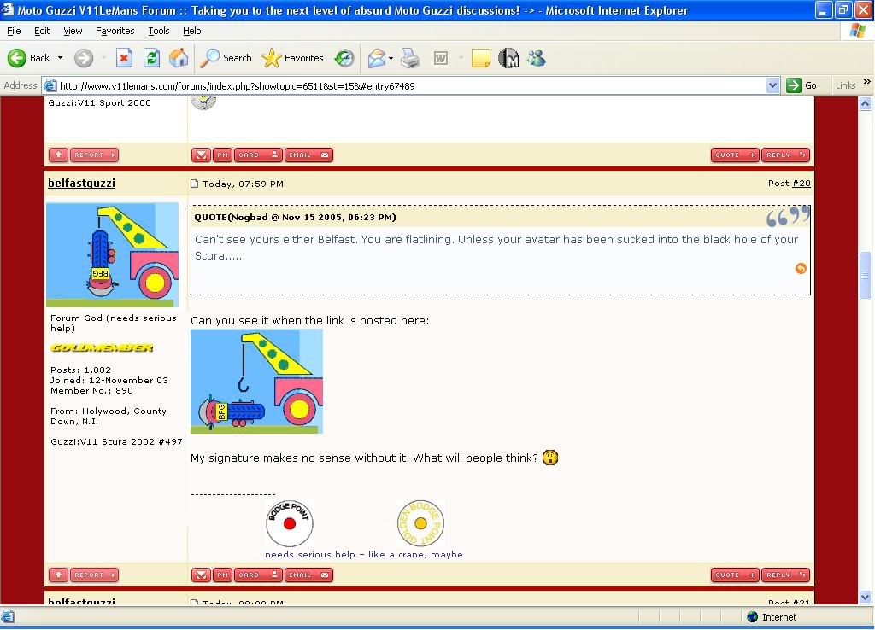
Task: Open the View menu
Action: point(73,31)
